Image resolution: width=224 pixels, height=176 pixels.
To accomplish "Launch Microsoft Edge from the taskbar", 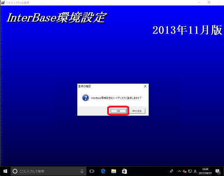I will click(x=103, y=171).
